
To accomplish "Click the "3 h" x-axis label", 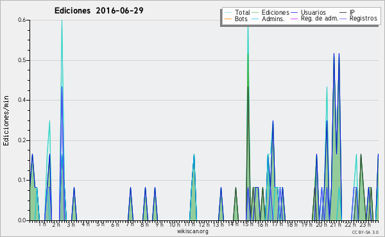I will pyautogui.click(x=71, y=224).
